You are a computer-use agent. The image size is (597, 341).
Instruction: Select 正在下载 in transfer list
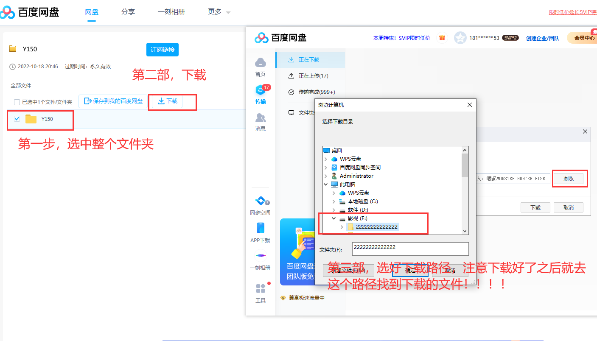310,60
